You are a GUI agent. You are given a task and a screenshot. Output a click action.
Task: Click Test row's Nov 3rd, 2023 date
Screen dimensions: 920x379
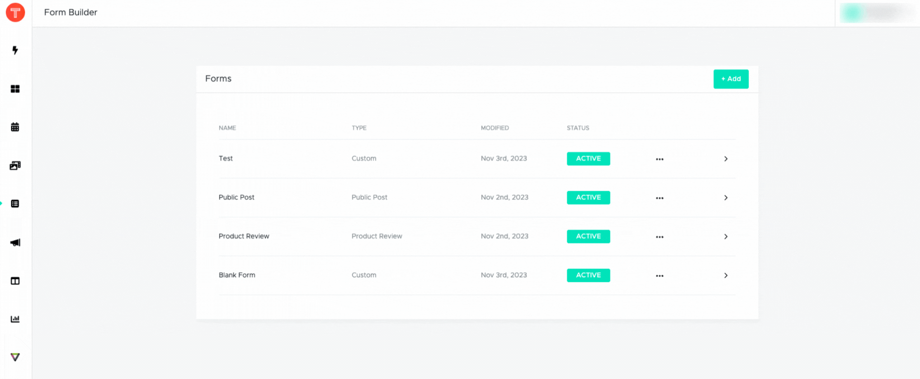[x=504, y=158]
